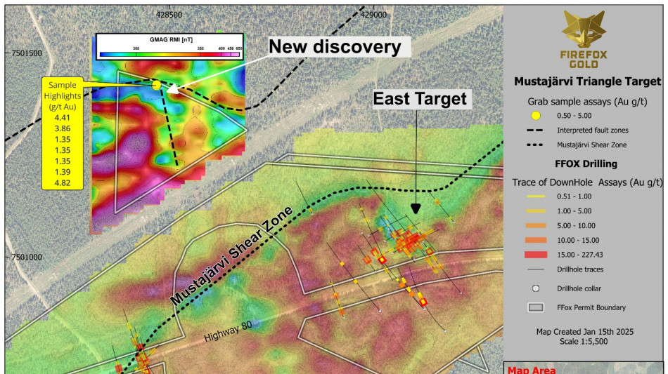This screenshot has width=668, height=374.
Task: Select the yellow 0.51 - 1.00 assay swatch
Action: click(536, 196)
